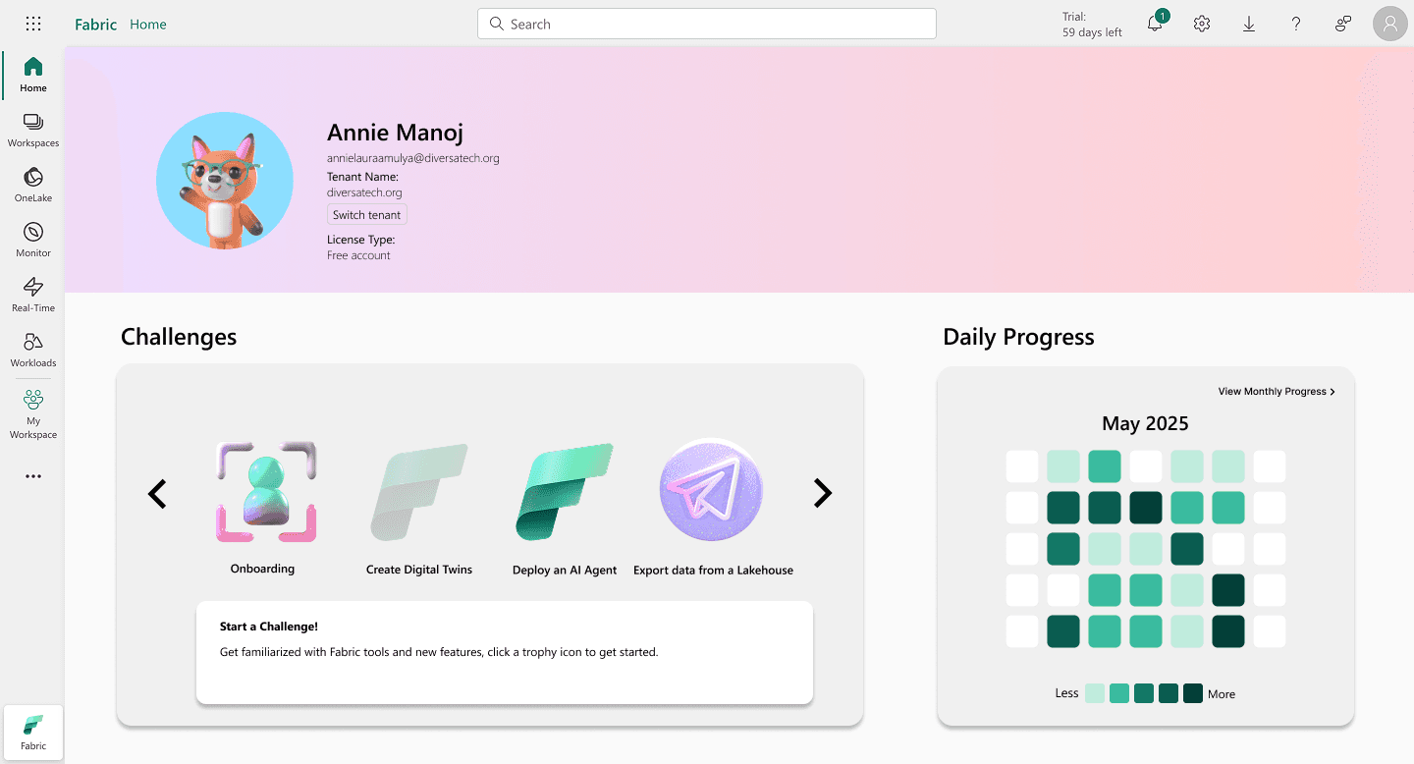Go to Home in the sidebar
The width and height of the screenshot is (1414, 764).
[x=33, y=75]
